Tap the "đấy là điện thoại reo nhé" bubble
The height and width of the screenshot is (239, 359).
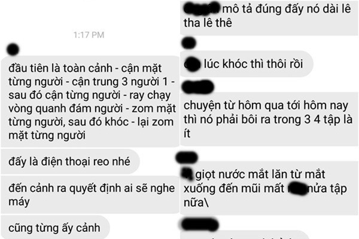click(x=70, y=161)
